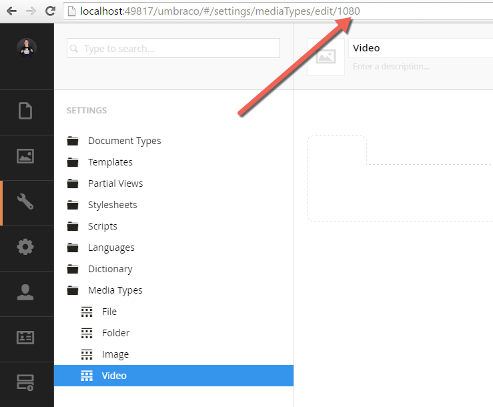Select the Image media type

pyautogui.click(x=115, y=354)
